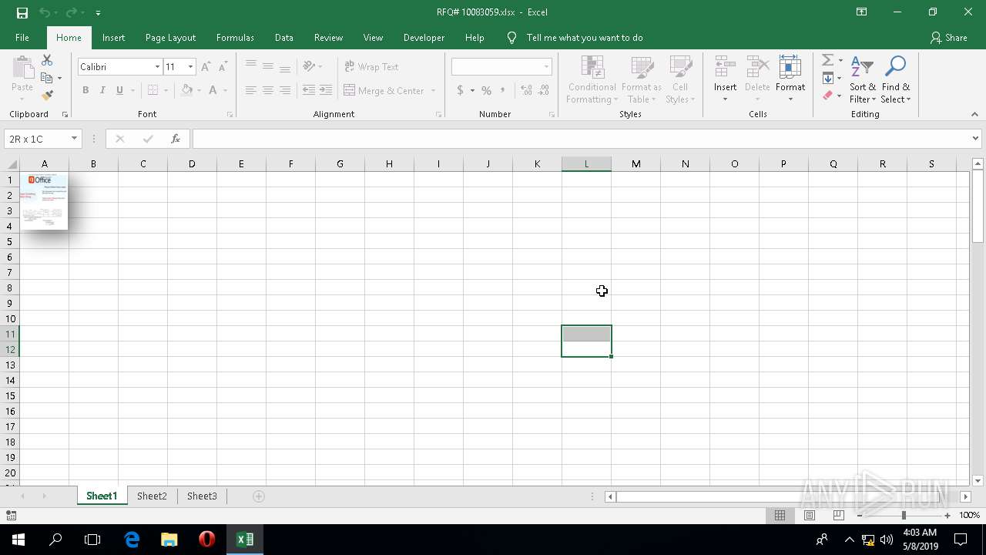Click the Format cells button
986x555 pixels.
(790, 80)
